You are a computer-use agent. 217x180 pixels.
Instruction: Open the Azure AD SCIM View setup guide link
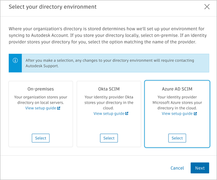coord(177,114)
